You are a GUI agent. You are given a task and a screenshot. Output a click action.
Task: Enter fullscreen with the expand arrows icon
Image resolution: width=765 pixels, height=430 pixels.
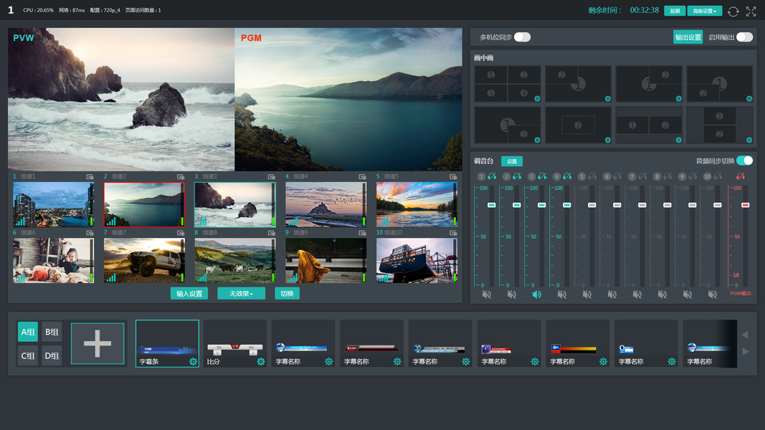point(751,11)
